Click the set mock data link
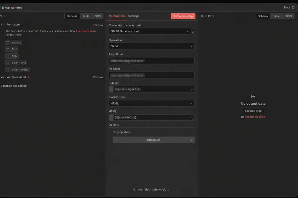The height and width of the screenshot is (198, 298). point(255,117)
